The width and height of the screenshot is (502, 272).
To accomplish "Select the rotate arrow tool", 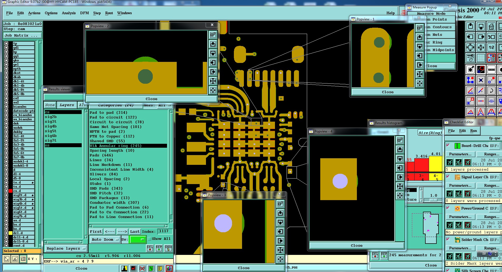I will point(491,91).
